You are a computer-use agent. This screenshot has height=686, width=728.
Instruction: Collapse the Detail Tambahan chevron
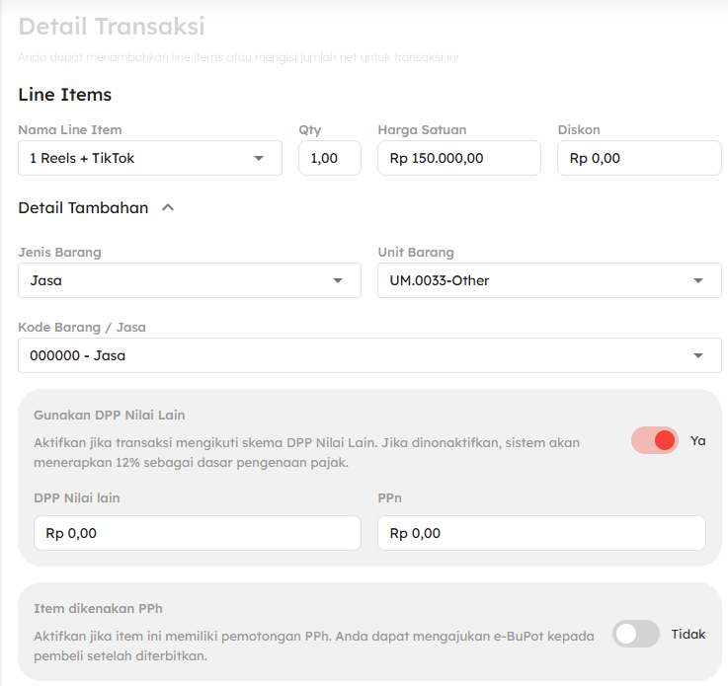coord(168,207)
